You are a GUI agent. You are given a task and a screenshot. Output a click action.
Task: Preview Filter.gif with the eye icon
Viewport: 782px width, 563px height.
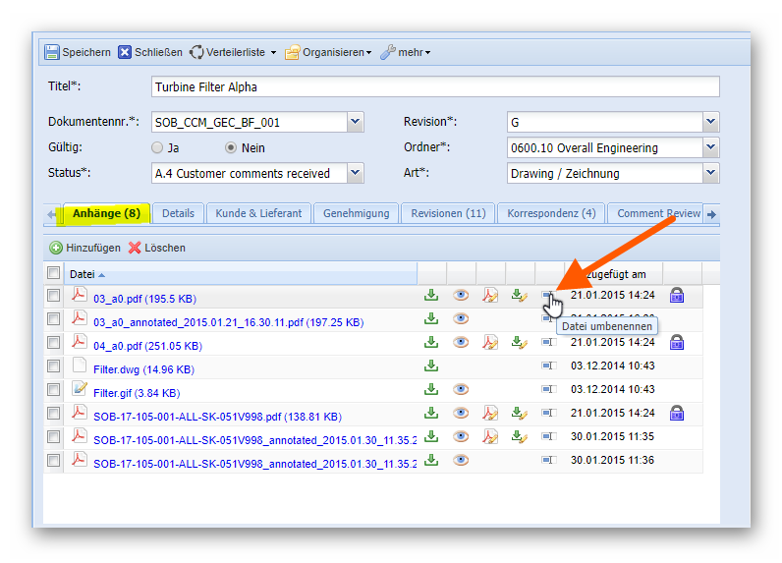point(460,389)
